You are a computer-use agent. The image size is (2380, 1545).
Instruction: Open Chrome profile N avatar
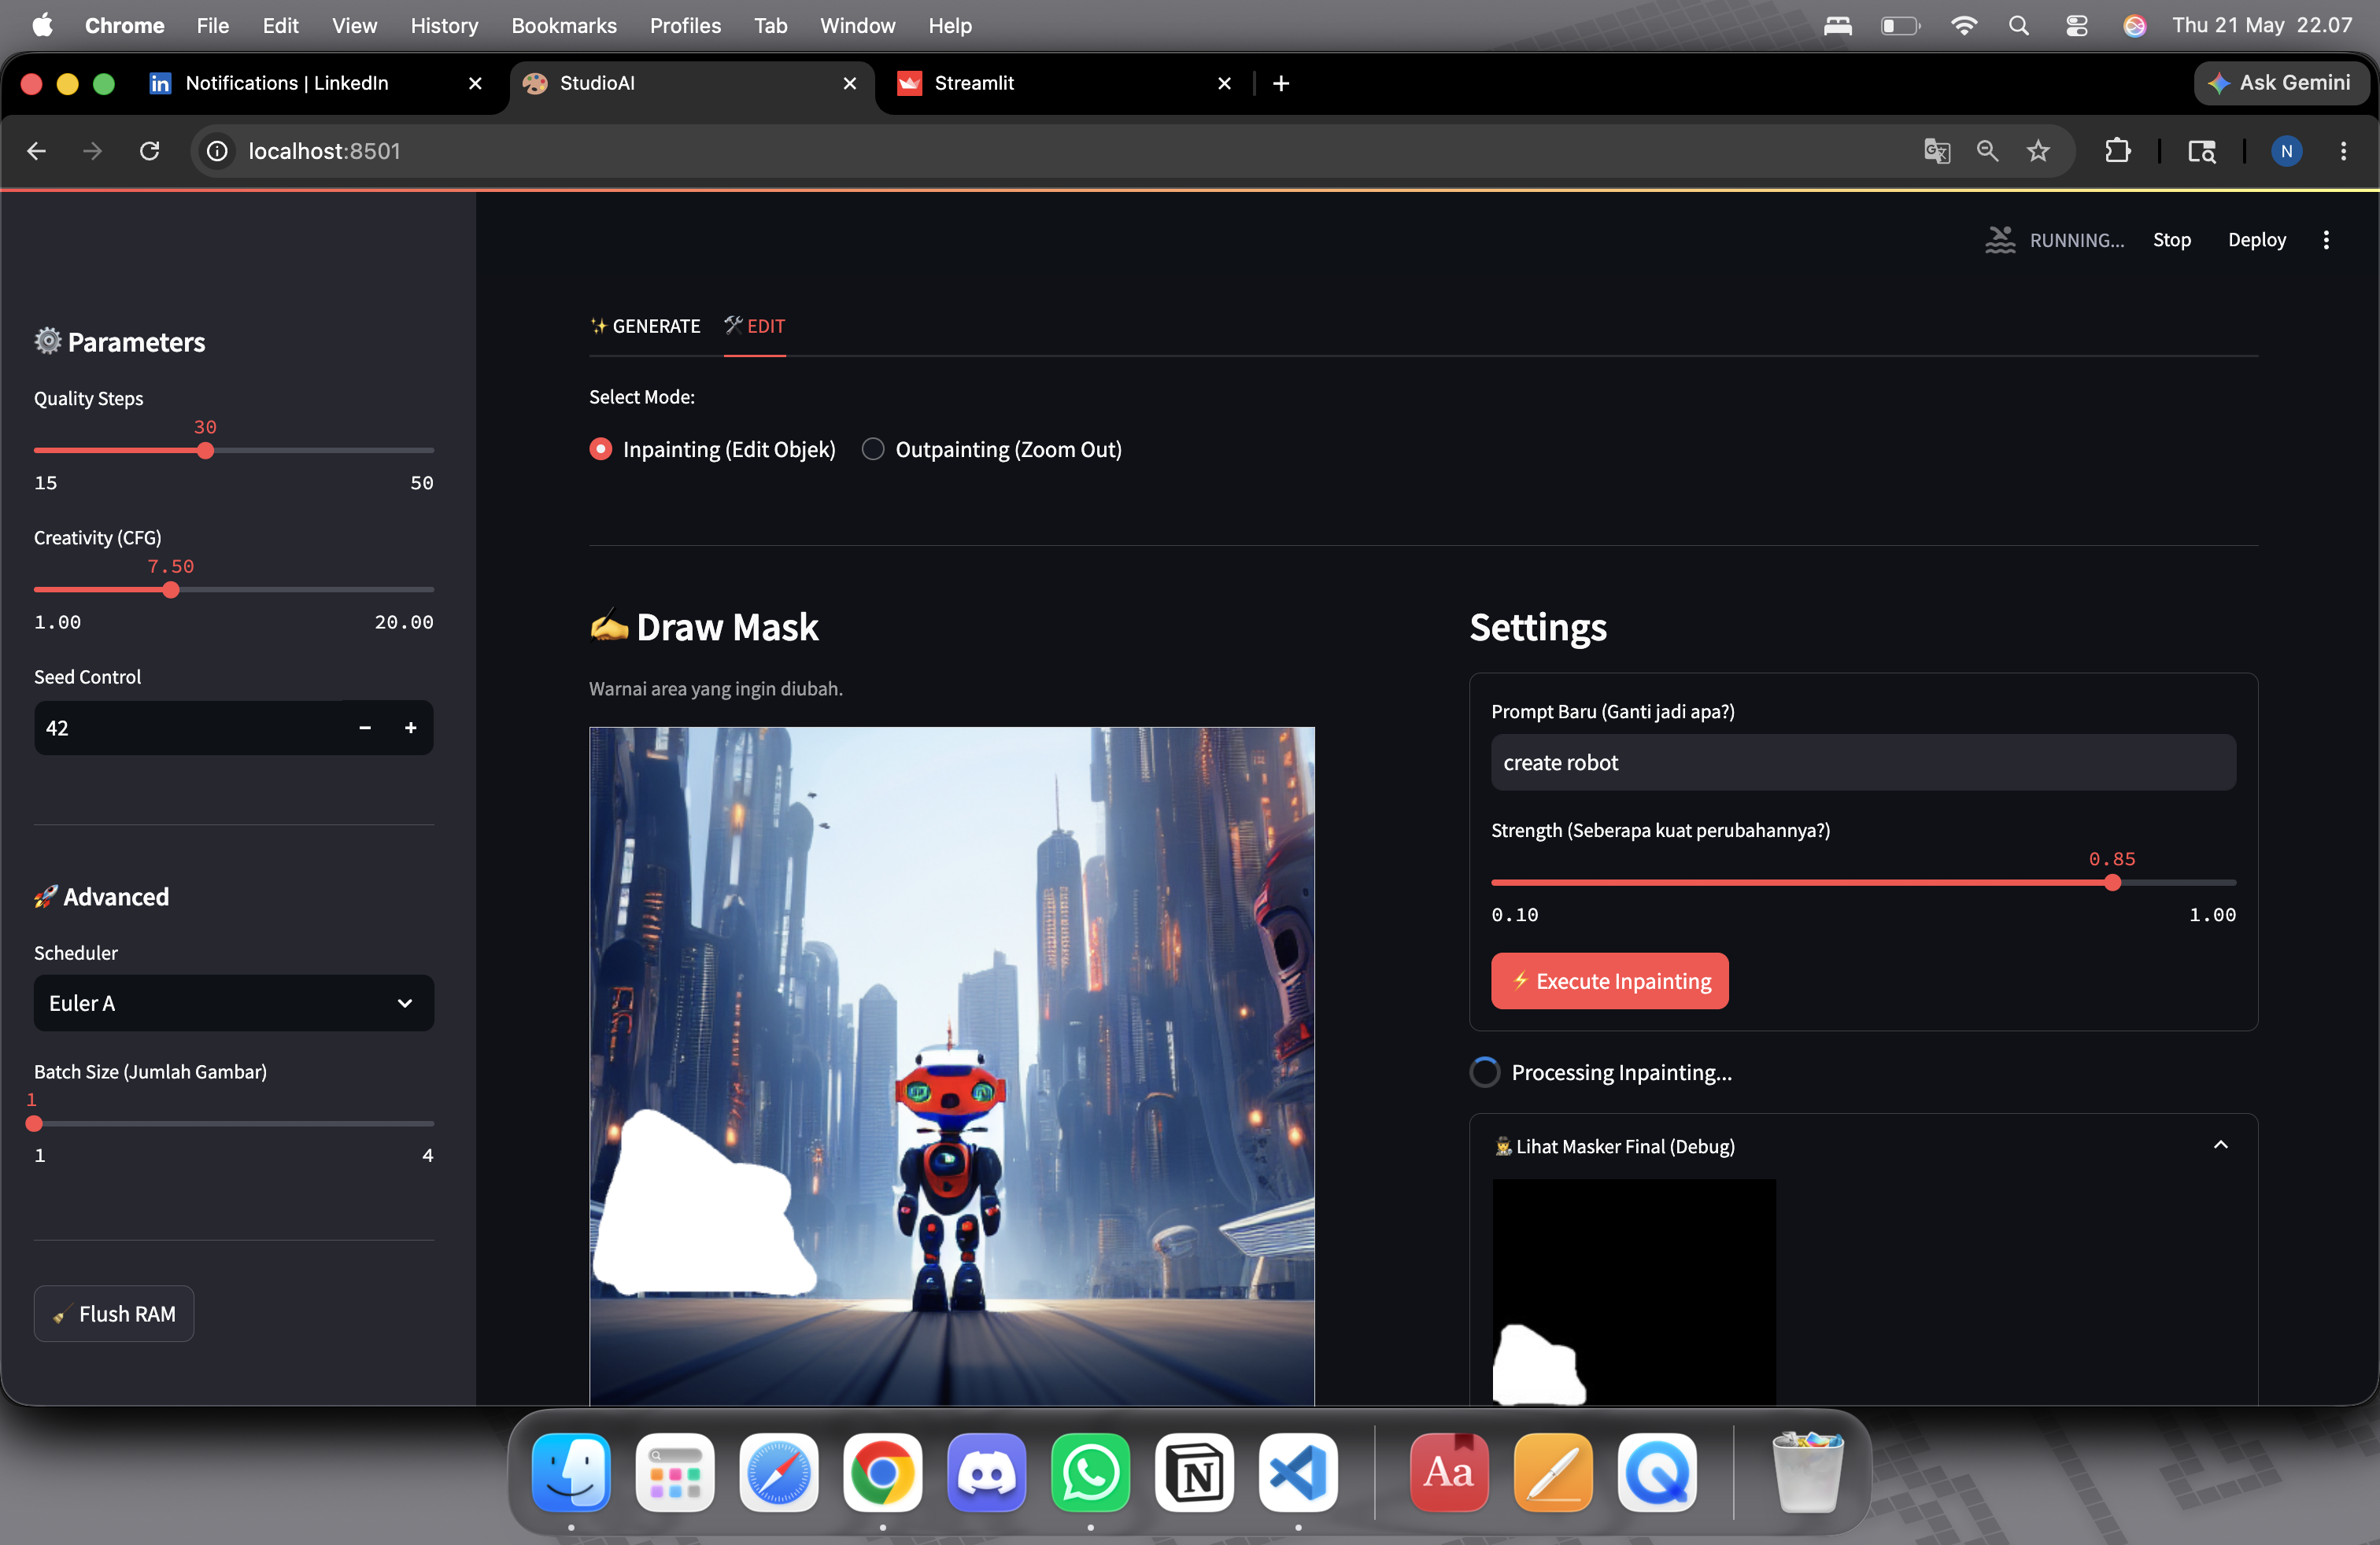pos(2286,151)
